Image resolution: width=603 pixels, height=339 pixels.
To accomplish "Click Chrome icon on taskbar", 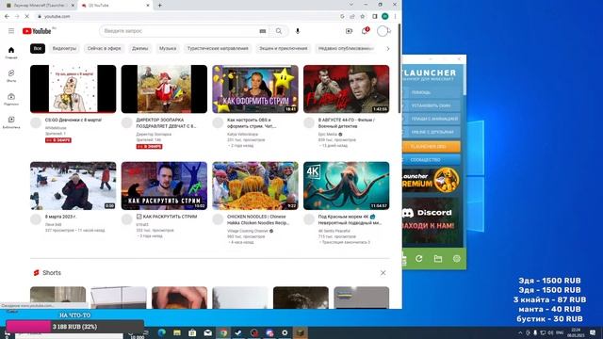I will tap(223, 332).
